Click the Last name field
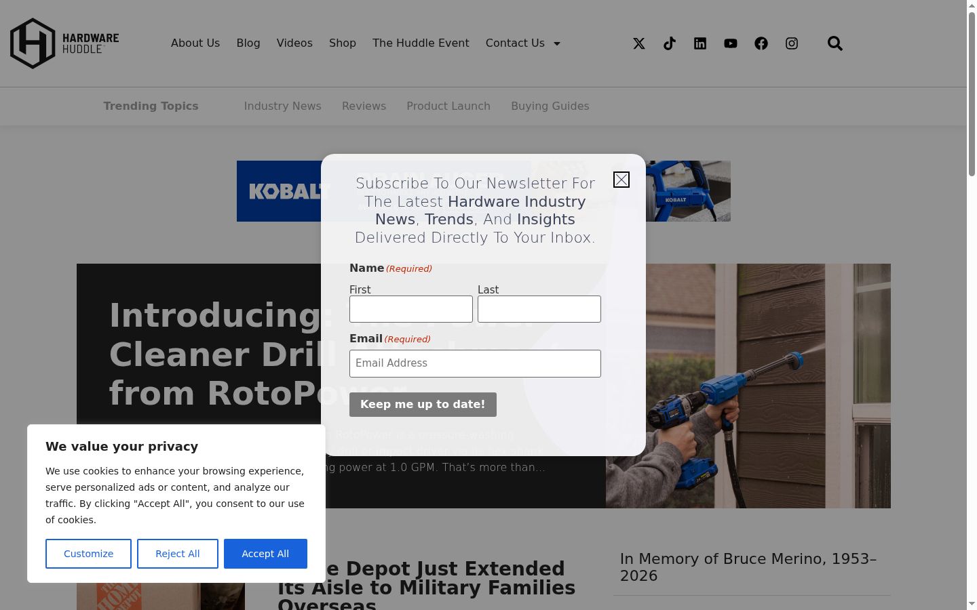Viewport: 977px width, 610px height. [539, 309]
